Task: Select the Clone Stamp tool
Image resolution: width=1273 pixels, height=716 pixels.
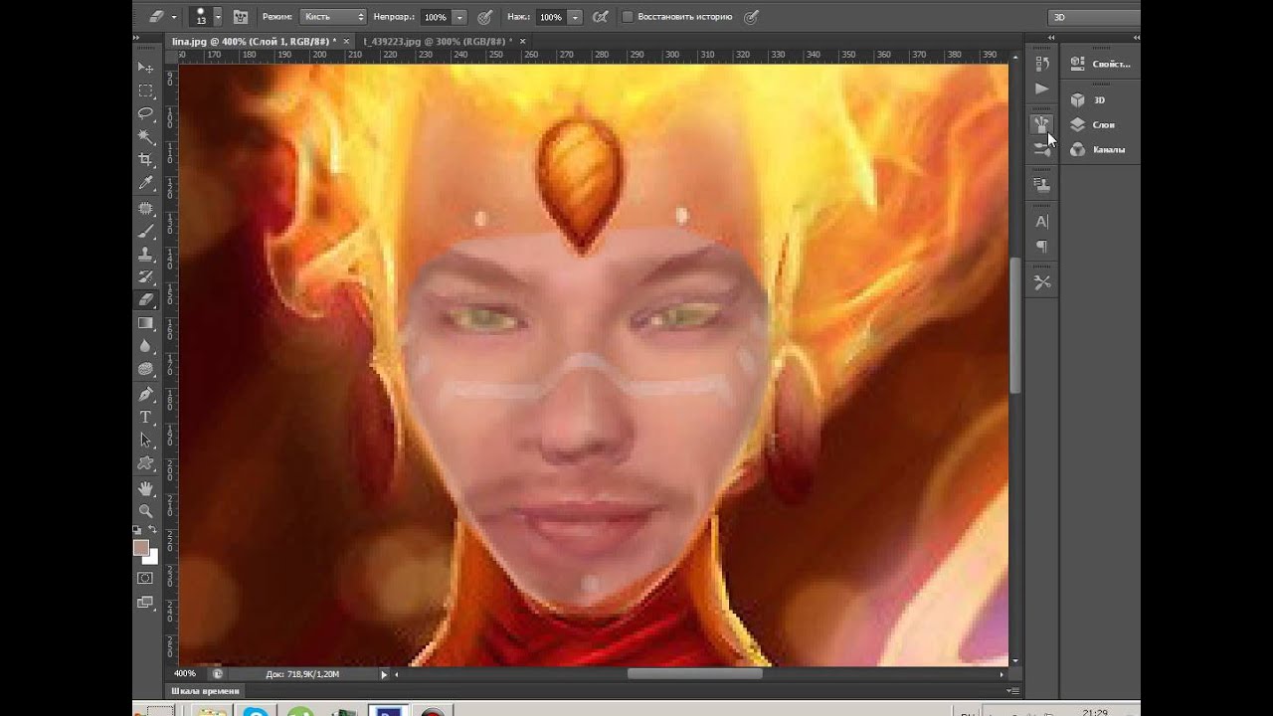Action: point(145,254)
